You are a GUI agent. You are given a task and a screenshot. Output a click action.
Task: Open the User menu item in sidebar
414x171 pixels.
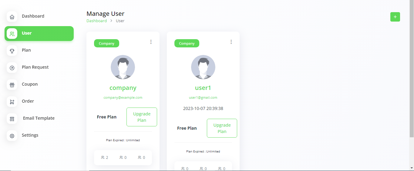(39, 33)
